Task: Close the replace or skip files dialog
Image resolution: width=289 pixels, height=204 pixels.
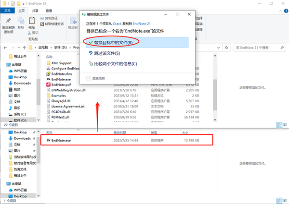Action: (x=189, y=14)
